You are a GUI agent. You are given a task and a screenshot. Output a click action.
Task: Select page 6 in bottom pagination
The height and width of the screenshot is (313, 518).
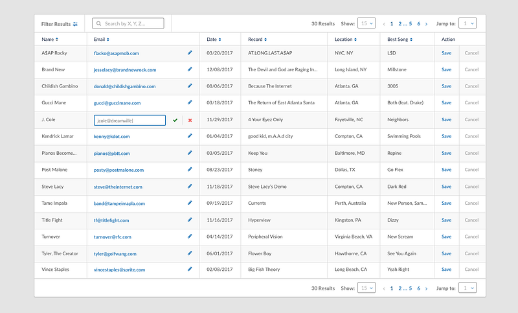point(418,288)
